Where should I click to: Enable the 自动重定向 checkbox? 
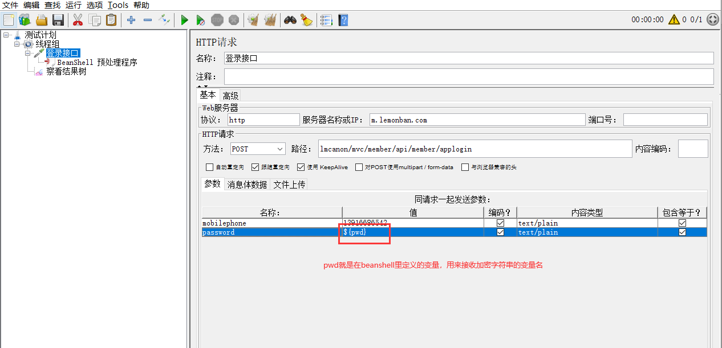point(209,167)
